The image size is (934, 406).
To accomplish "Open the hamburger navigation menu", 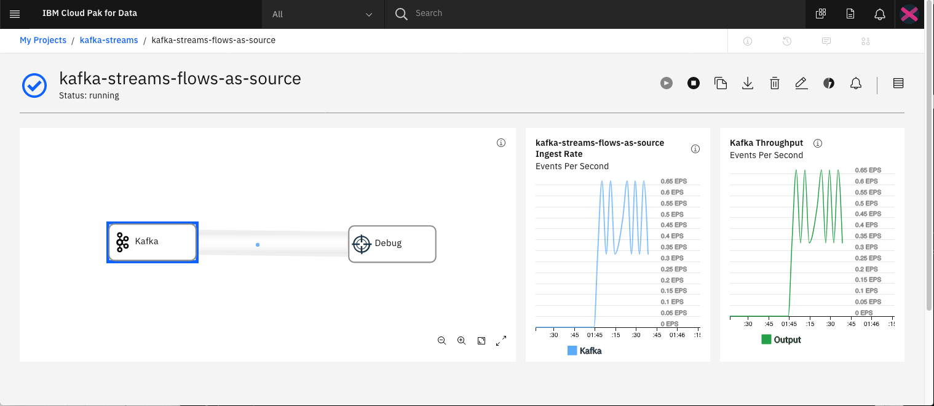I will point(15,14).
